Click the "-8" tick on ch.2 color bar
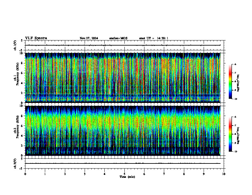Viewport: 252px width, 195px height. (x=235, y=134)
